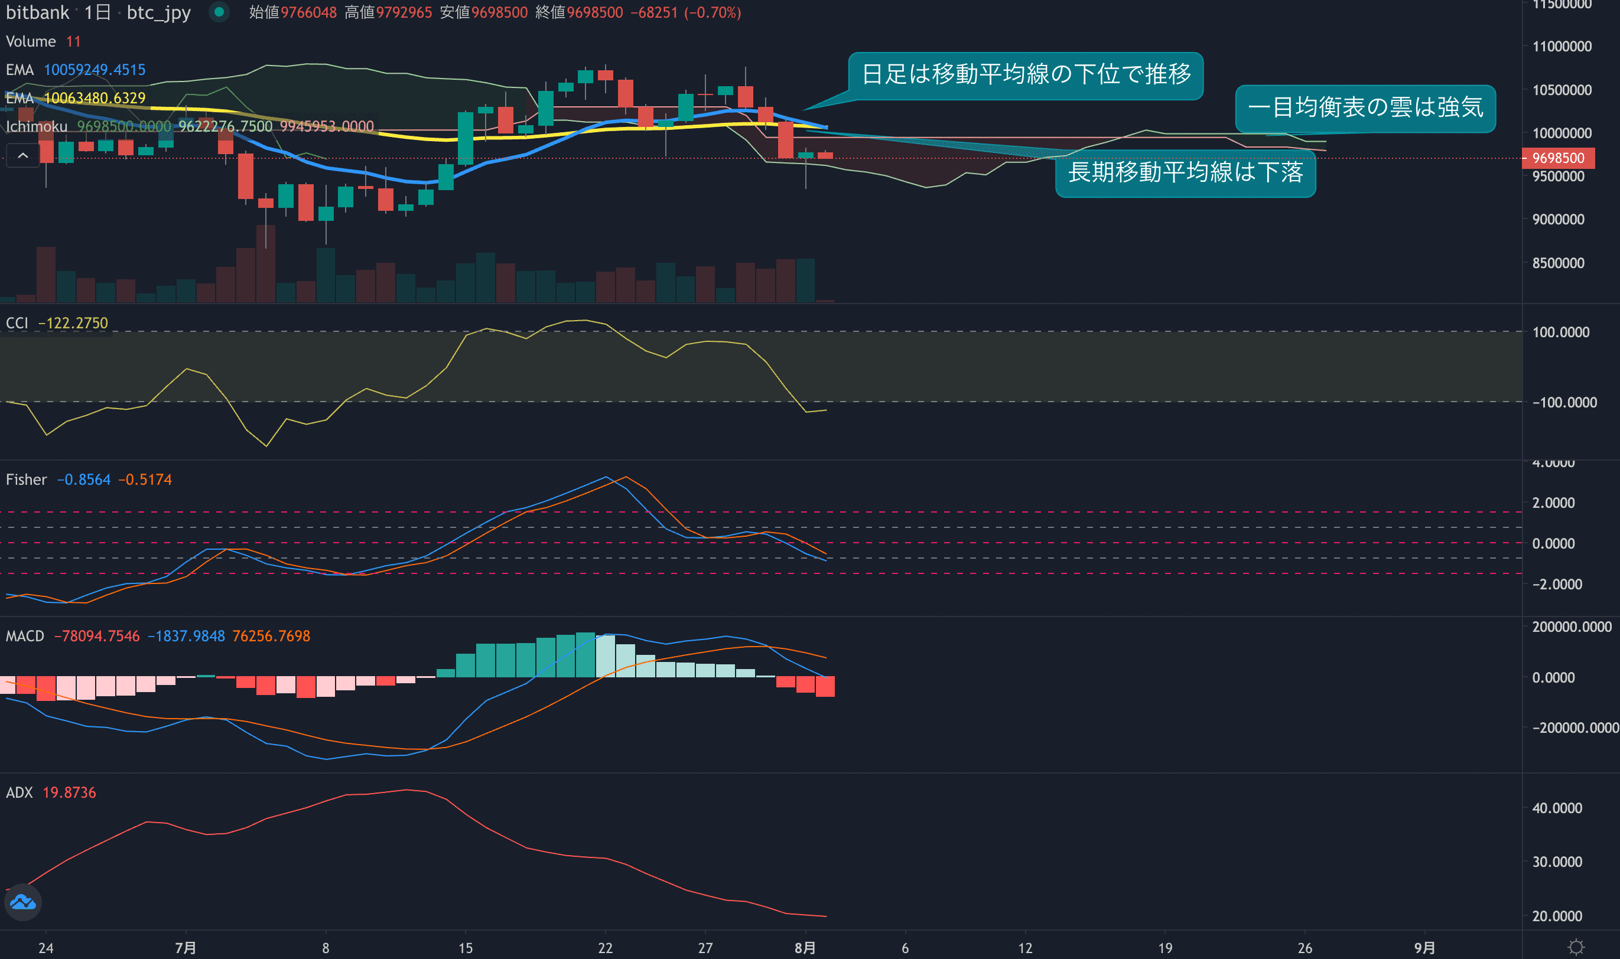The height and width of the screenshot is (959, 1620).
Task: Click the MACD indicator label
Action: pos(25,636)
